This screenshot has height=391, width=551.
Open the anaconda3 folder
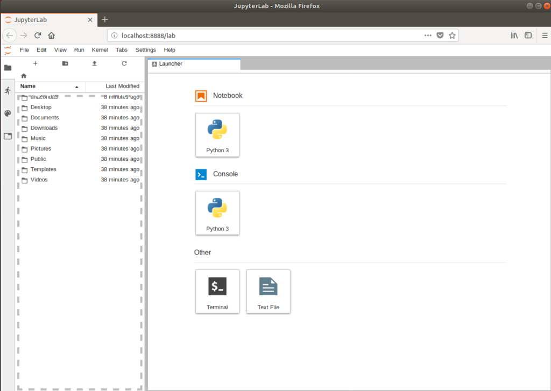click(x=44, y=97)
